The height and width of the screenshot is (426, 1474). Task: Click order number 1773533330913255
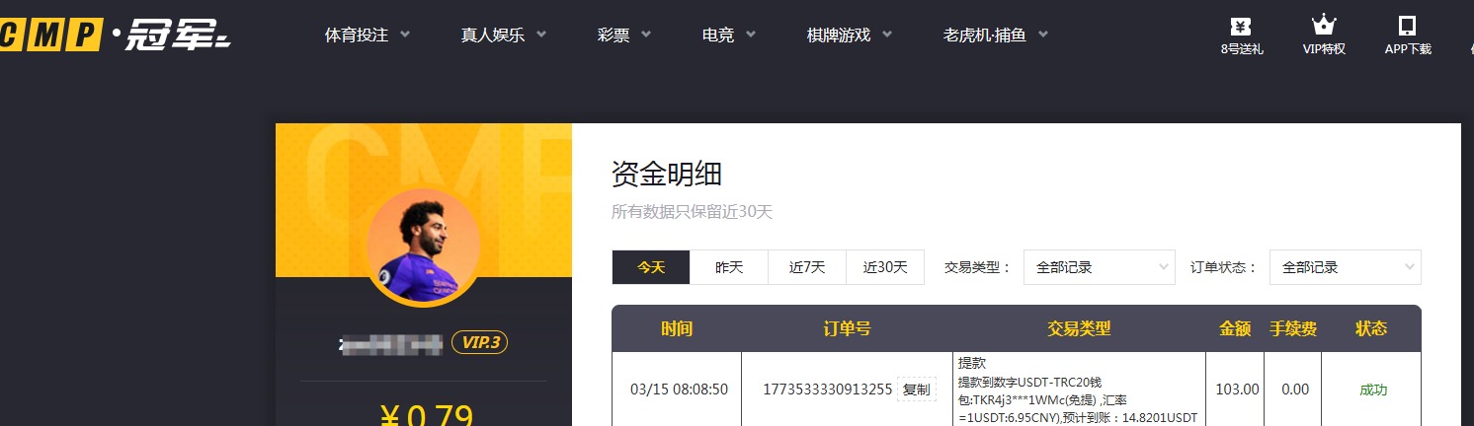pyautogui.click(x=828, y=390)
